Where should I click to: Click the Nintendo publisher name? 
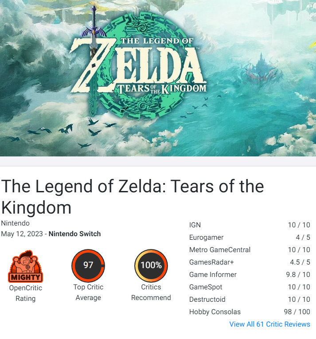pyautogui.click(x=16, y=223)
